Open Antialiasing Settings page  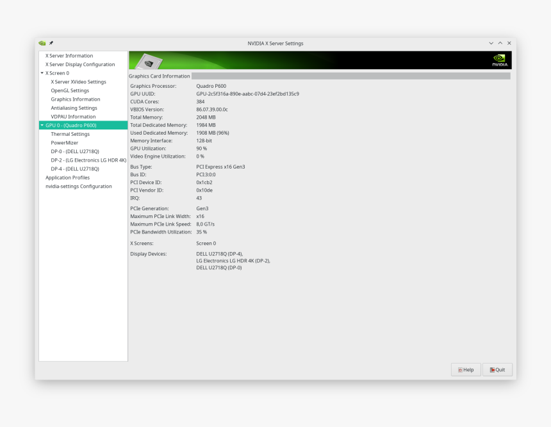coord(74,108)
